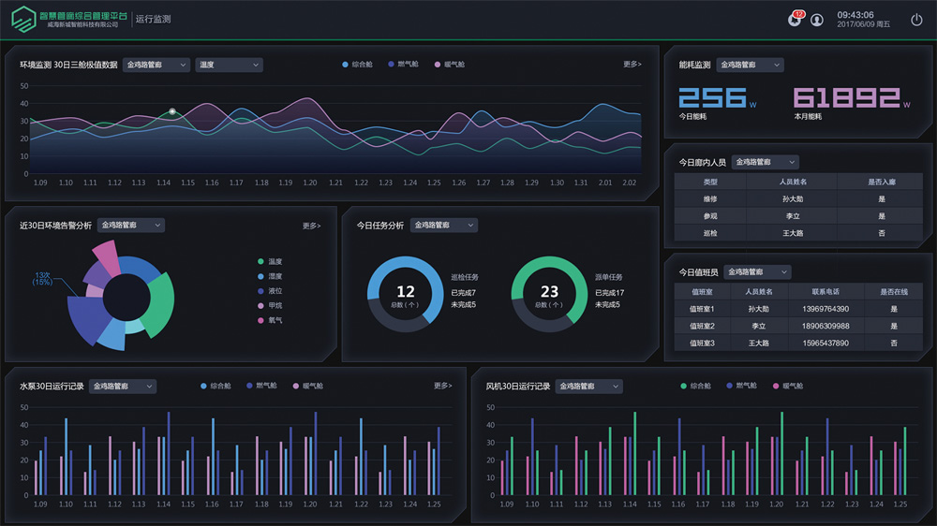Open 金鸡路管廊 dropdown in 今日值班员 panel
The height and width of the screenshot is (526, 937).
tap(758, 271)
